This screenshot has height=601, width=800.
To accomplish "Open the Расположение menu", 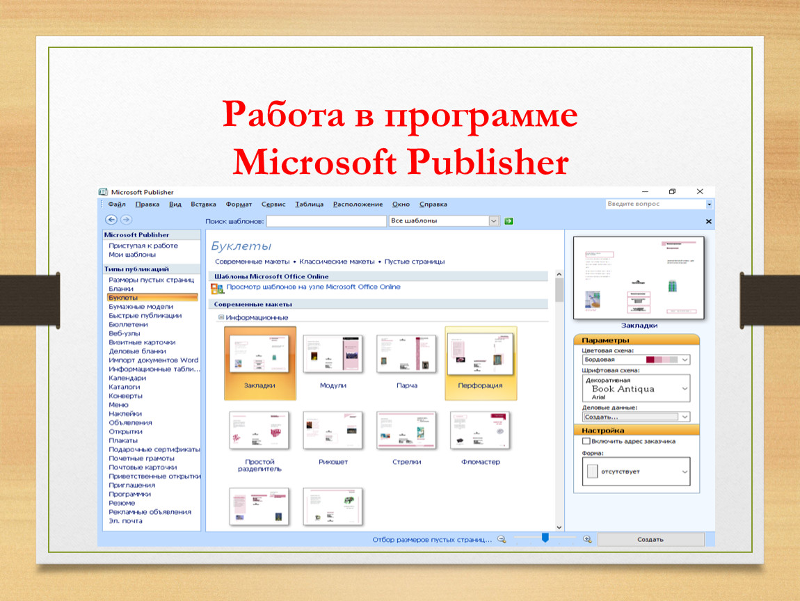I will click(358, 204).
